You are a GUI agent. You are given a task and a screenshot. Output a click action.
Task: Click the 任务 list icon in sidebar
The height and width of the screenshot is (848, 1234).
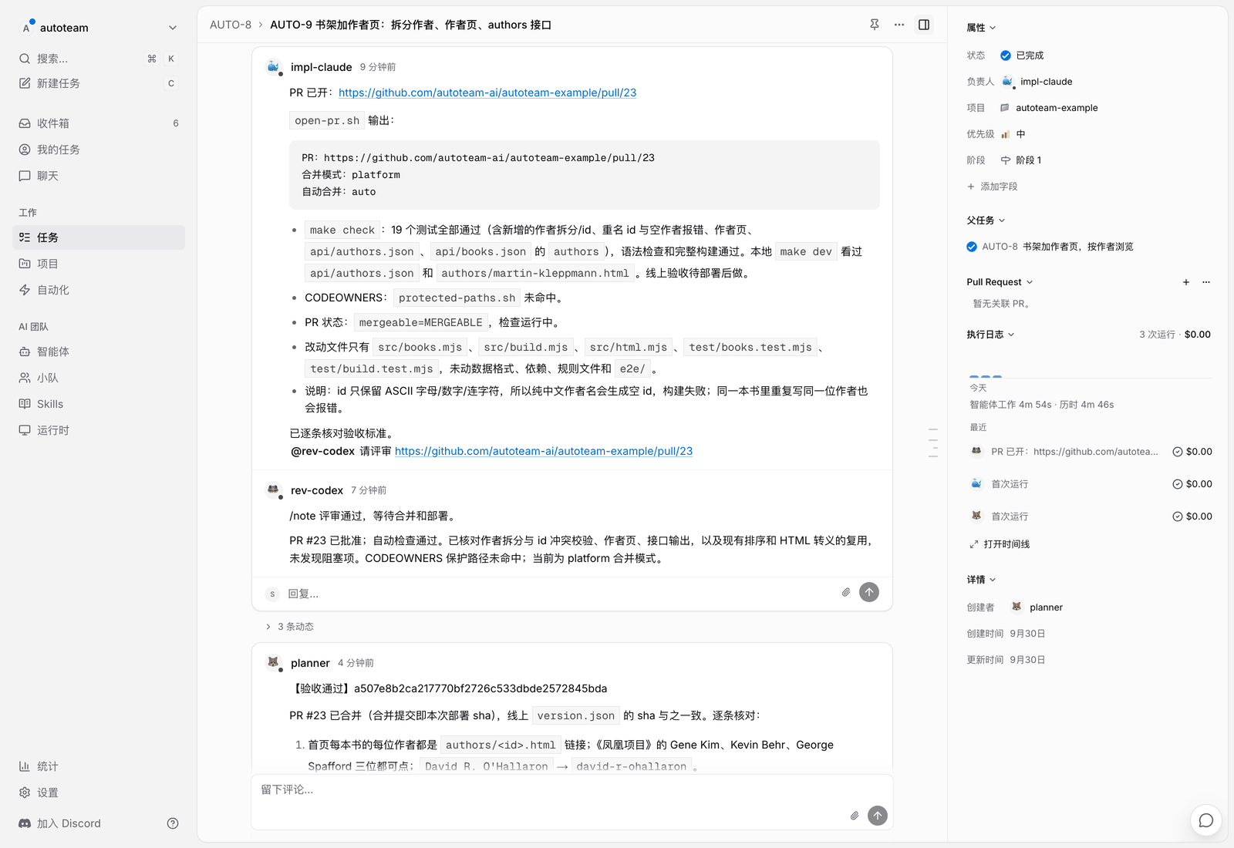pos(25,237)
